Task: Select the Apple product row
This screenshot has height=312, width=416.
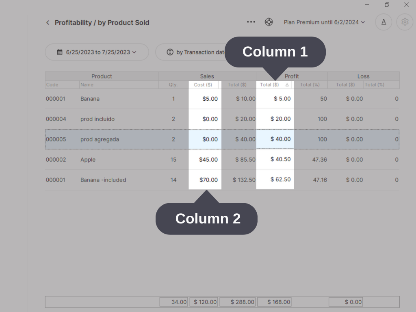Action: point(122,160)
